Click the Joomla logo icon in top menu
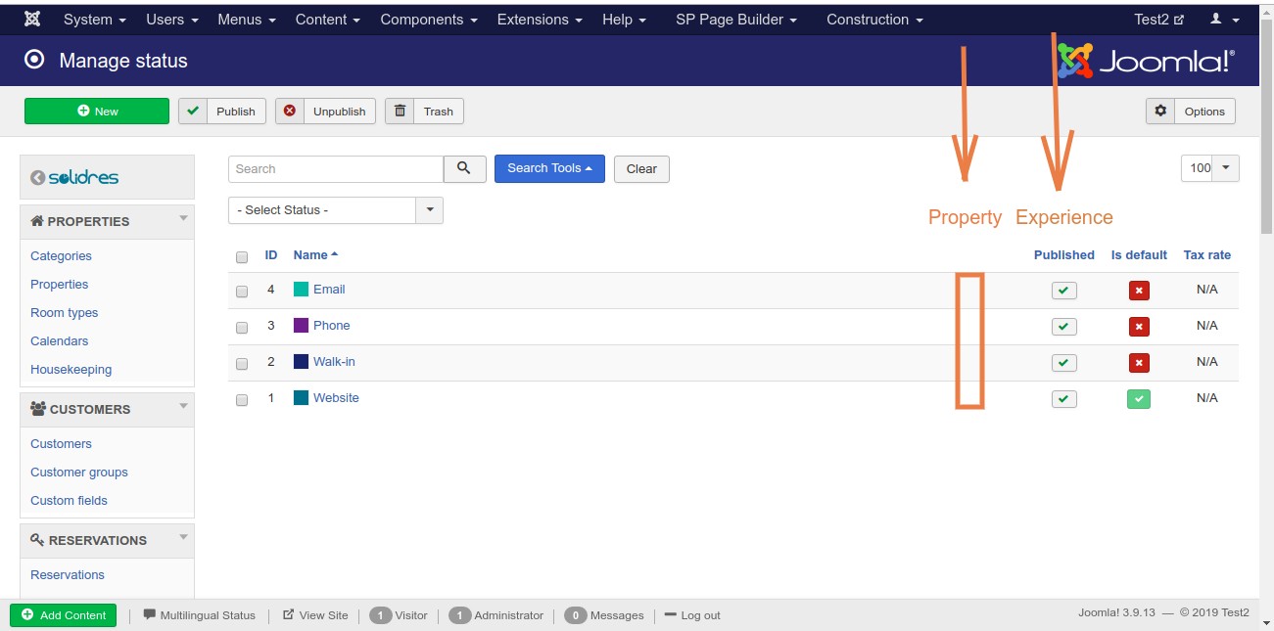1274x631 pixels. tap(32, 20)
